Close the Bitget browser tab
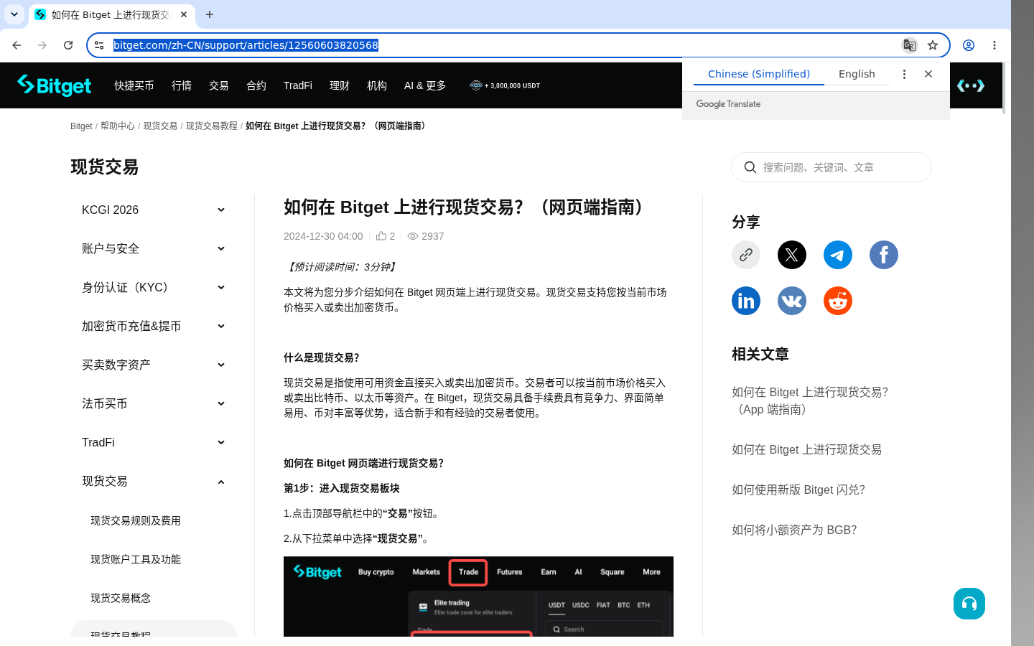The image size is (1034, 646). click(x=184, y=14)
